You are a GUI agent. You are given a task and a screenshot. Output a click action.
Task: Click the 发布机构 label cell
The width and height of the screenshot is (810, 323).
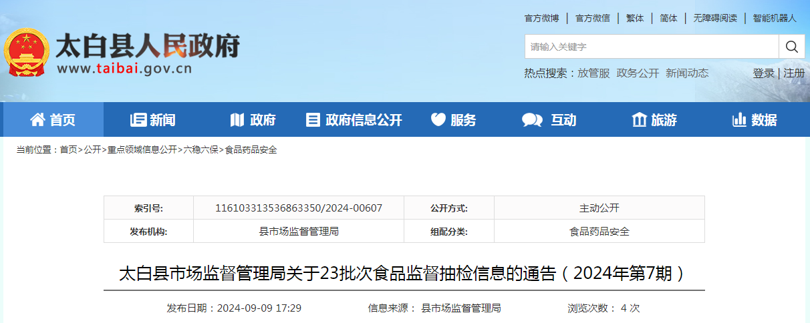148,232
